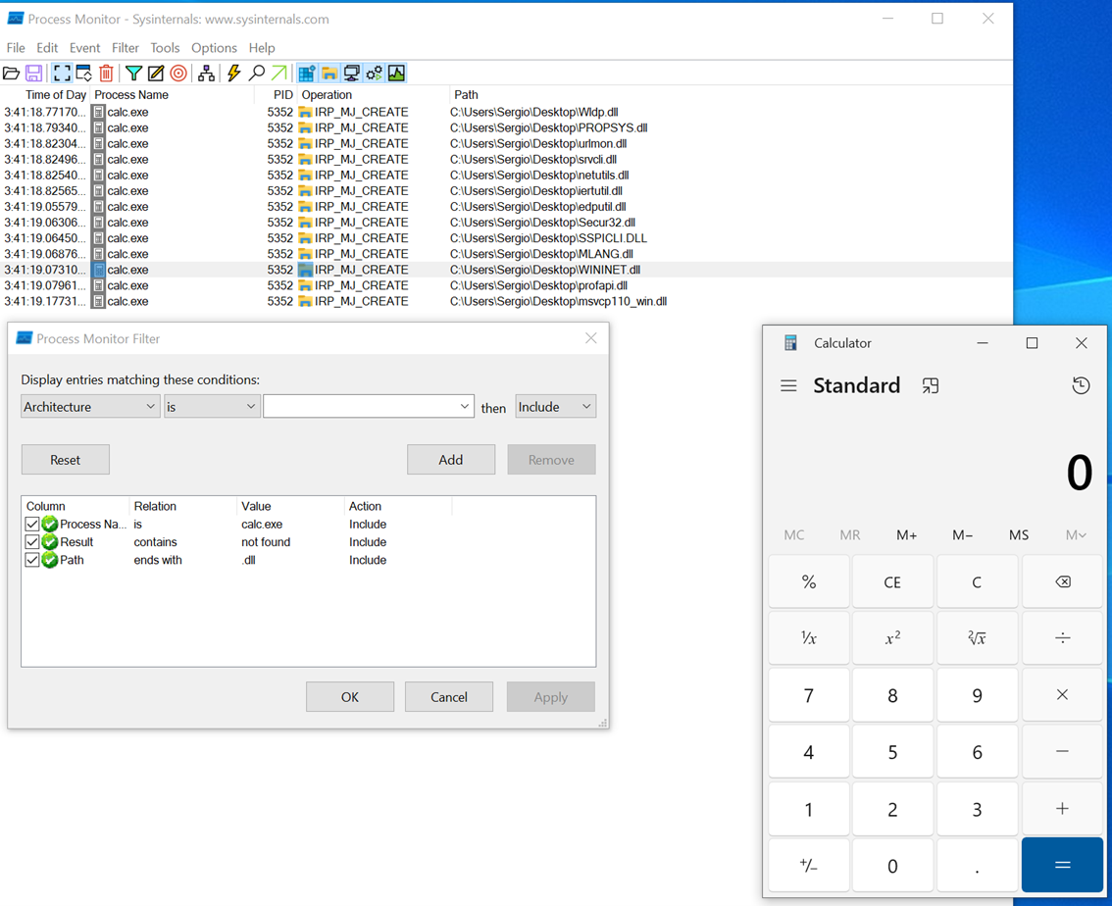Open the Filter funnel toolbar icon
The width and height of the screenshot is (1112, 906).
coord(133,74)
